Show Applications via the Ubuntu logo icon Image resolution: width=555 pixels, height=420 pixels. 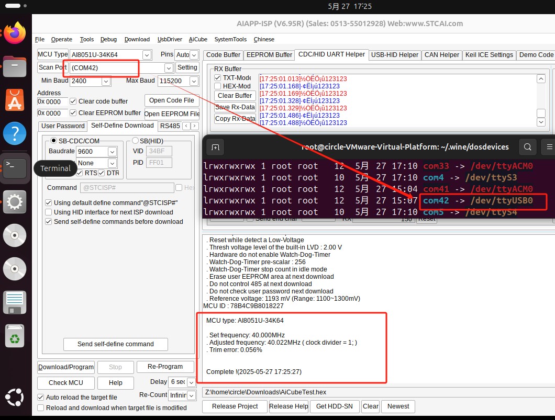[15, 397]
